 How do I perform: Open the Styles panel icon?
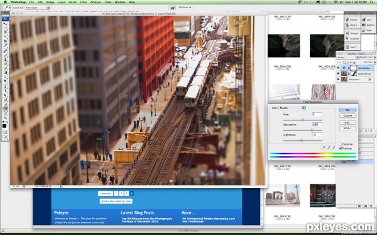click(x=364, y=30)
